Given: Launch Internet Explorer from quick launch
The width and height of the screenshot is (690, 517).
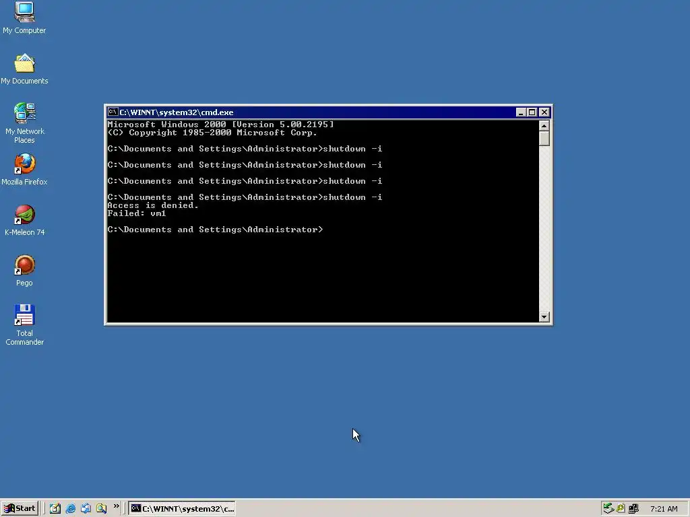Looking at the screenshot, I should point(70,508).
